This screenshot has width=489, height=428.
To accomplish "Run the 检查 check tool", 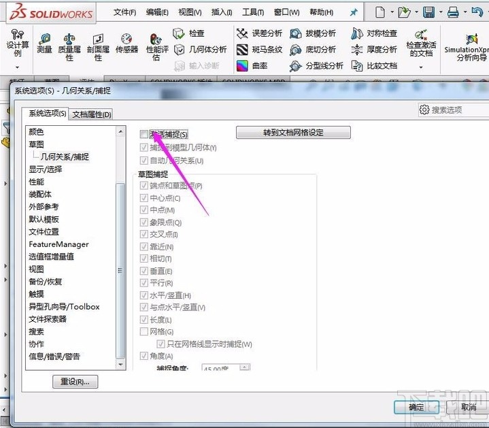I will (x=188, y=33).
